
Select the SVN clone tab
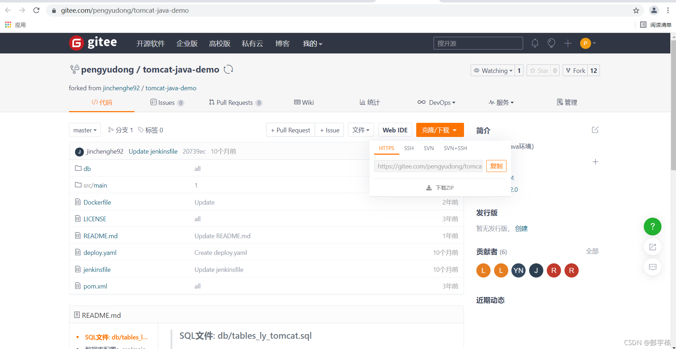point(429,148)
